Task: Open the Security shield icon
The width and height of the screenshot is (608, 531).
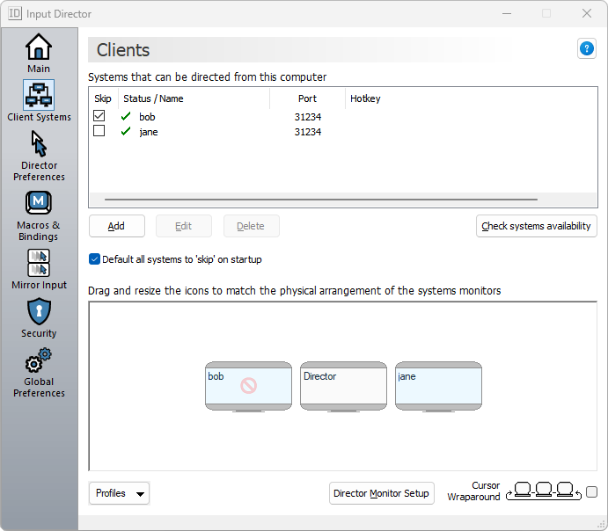Action: 39,311
